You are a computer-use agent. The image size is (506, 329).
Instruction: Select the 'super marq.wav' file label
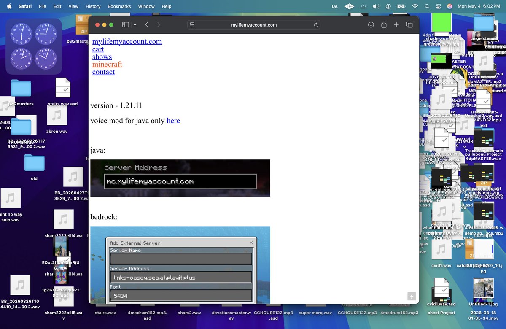click(x=315, y=313)
